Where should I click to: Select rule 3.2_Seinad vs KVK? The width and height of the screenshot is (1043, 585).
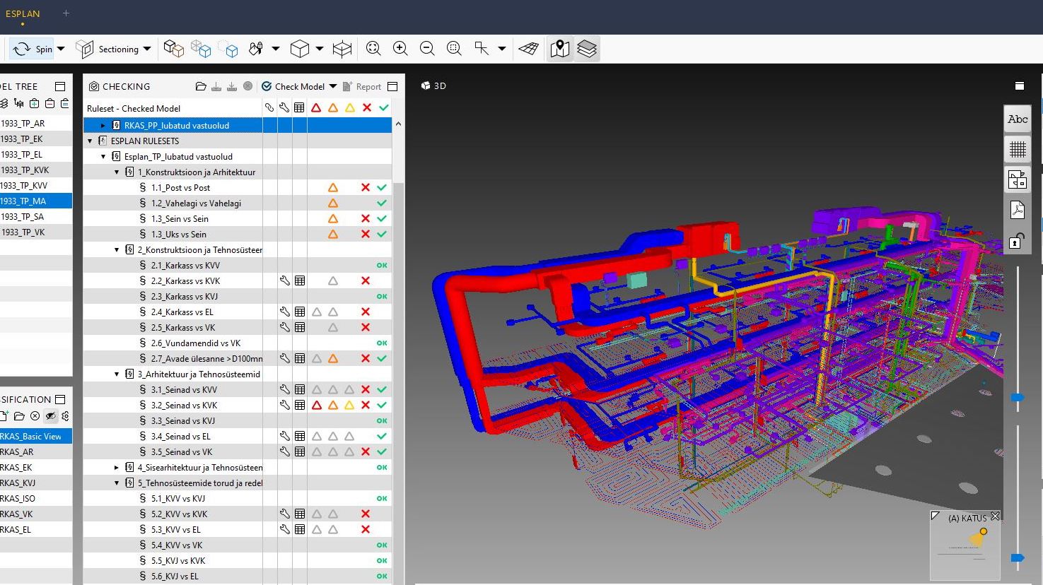[184, 406]
